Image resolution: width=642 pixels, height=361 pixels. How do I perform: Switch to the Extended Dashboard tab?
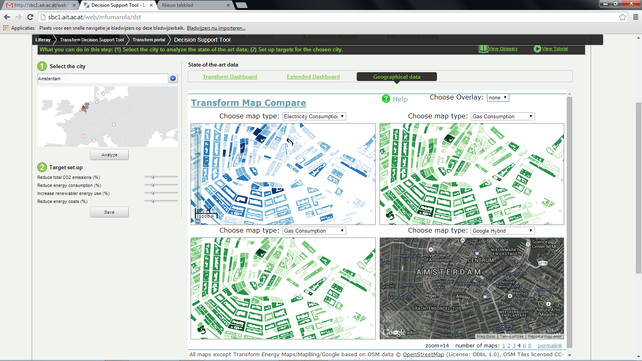click(313, 77)
